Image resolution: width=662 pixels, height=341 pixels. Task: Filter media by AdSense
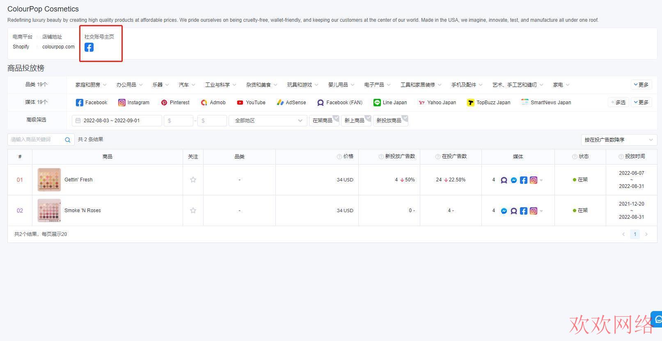click(291, 103)
